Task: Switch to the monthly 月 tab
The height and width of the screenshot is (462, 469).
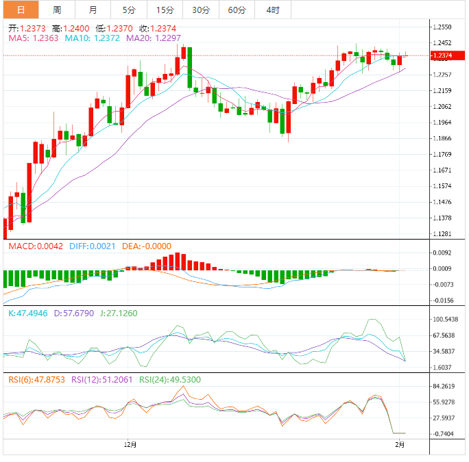Action: [93, 10]
